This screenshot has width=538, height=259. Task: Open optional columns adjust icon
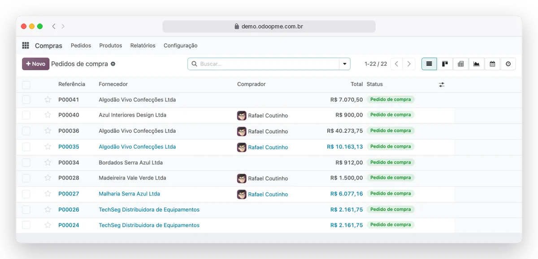[x=442, y=84]
